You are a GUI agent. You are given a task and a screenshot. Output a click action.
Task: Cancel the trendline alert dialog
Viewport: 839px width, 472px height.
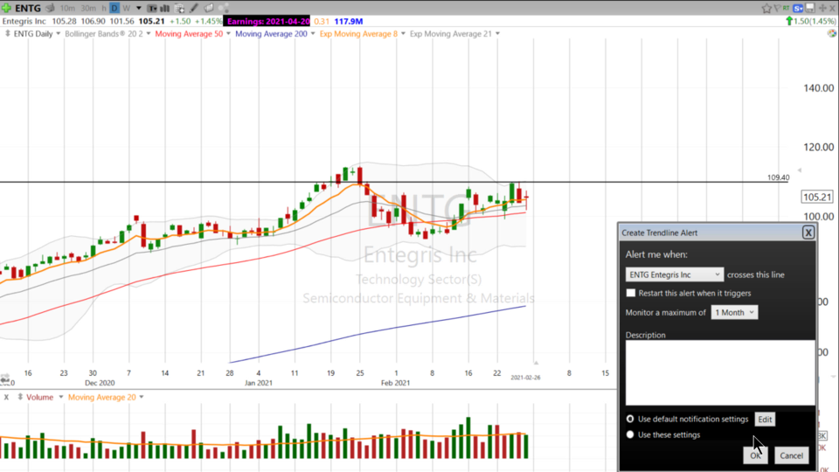[x=792, y=455]
